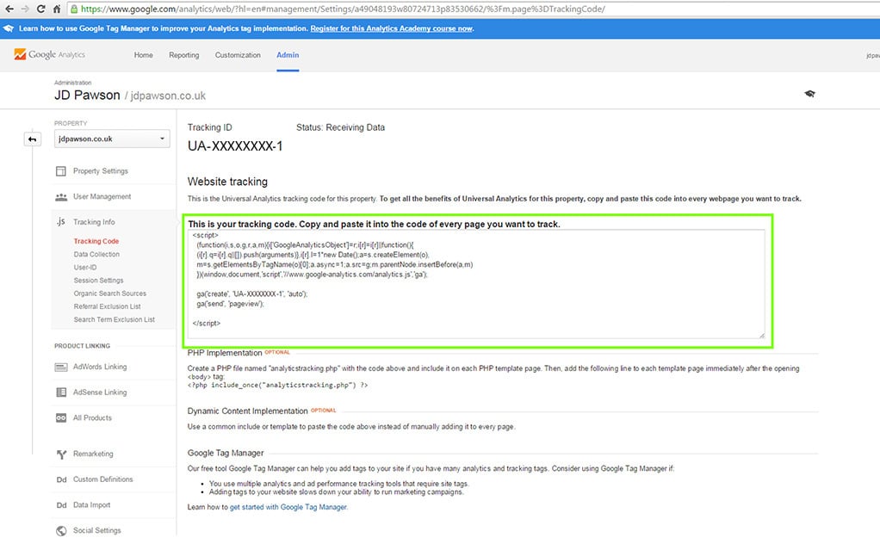This screenshot has width=880, height=550.
Task: Click Dd icon next to Data Import
Action: coord(61,505)
